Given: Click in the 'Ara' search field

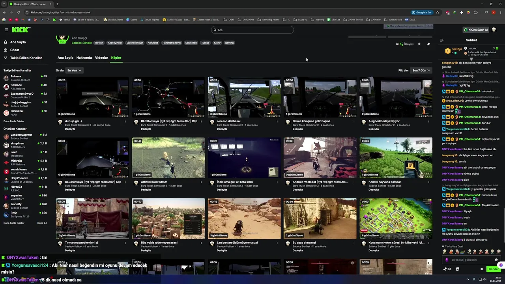Looking at the screenshot, I should click(252, 30).
